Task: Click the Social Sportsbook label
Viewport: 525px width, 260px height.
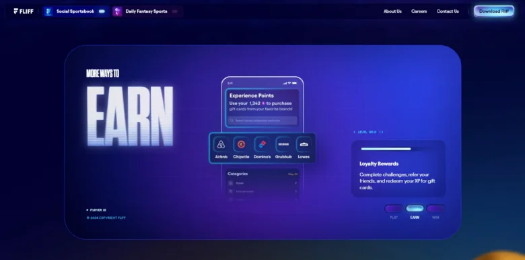Action: [75, 11]
